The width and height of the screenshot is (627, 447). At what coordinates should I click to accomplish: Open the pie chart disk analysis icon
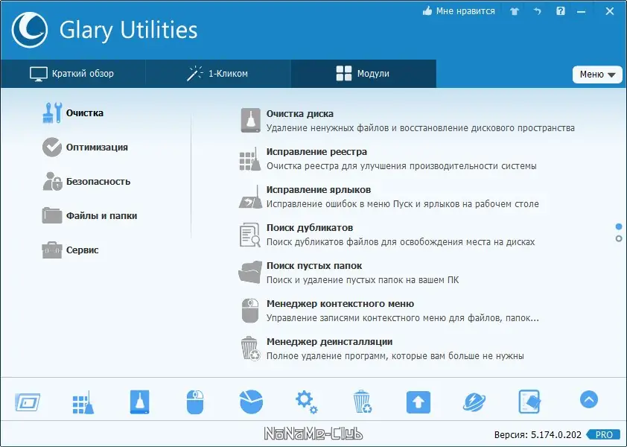250,400
